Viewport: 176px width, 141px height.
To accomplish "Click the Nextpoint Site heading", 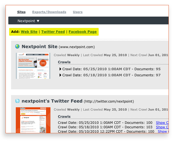I will tap(40, 46).
